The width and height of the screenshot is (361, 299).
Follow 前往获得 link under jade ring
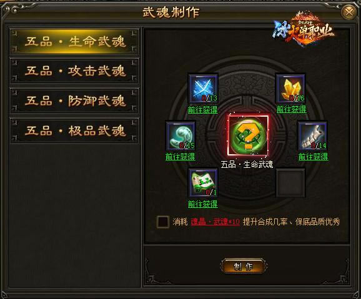[180, 157]
